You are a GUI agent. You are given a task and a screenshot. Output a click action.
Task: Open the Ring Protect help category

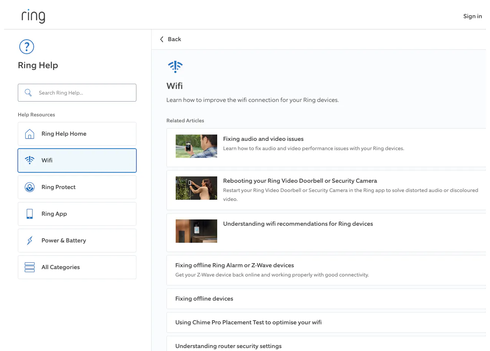[77, 187]
